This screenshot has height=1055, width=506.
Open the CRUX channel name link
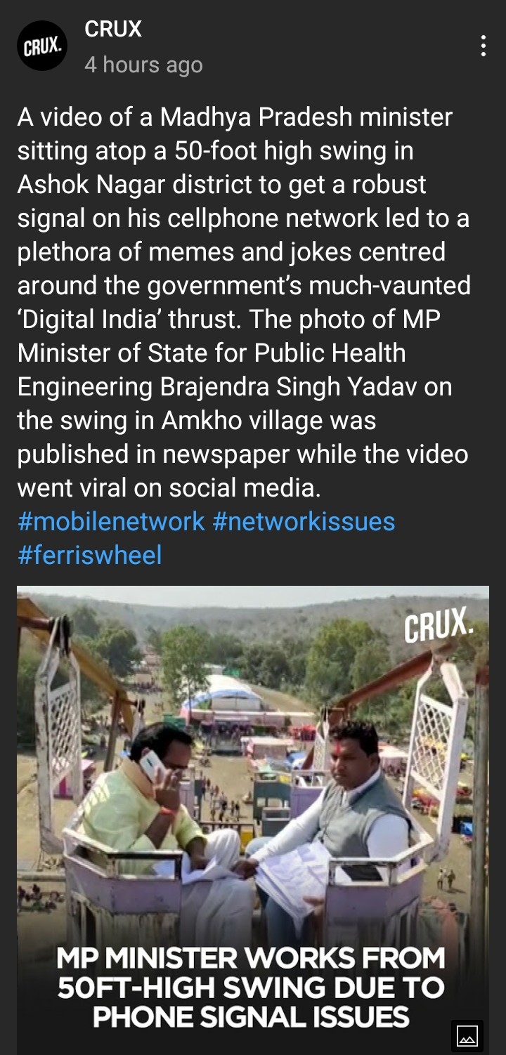point(113,29)
